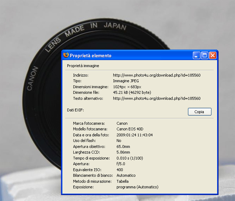Viewport: 235px width, 201px height.
Task: Click the Indirizzo URL value
Action: [157, 75]
